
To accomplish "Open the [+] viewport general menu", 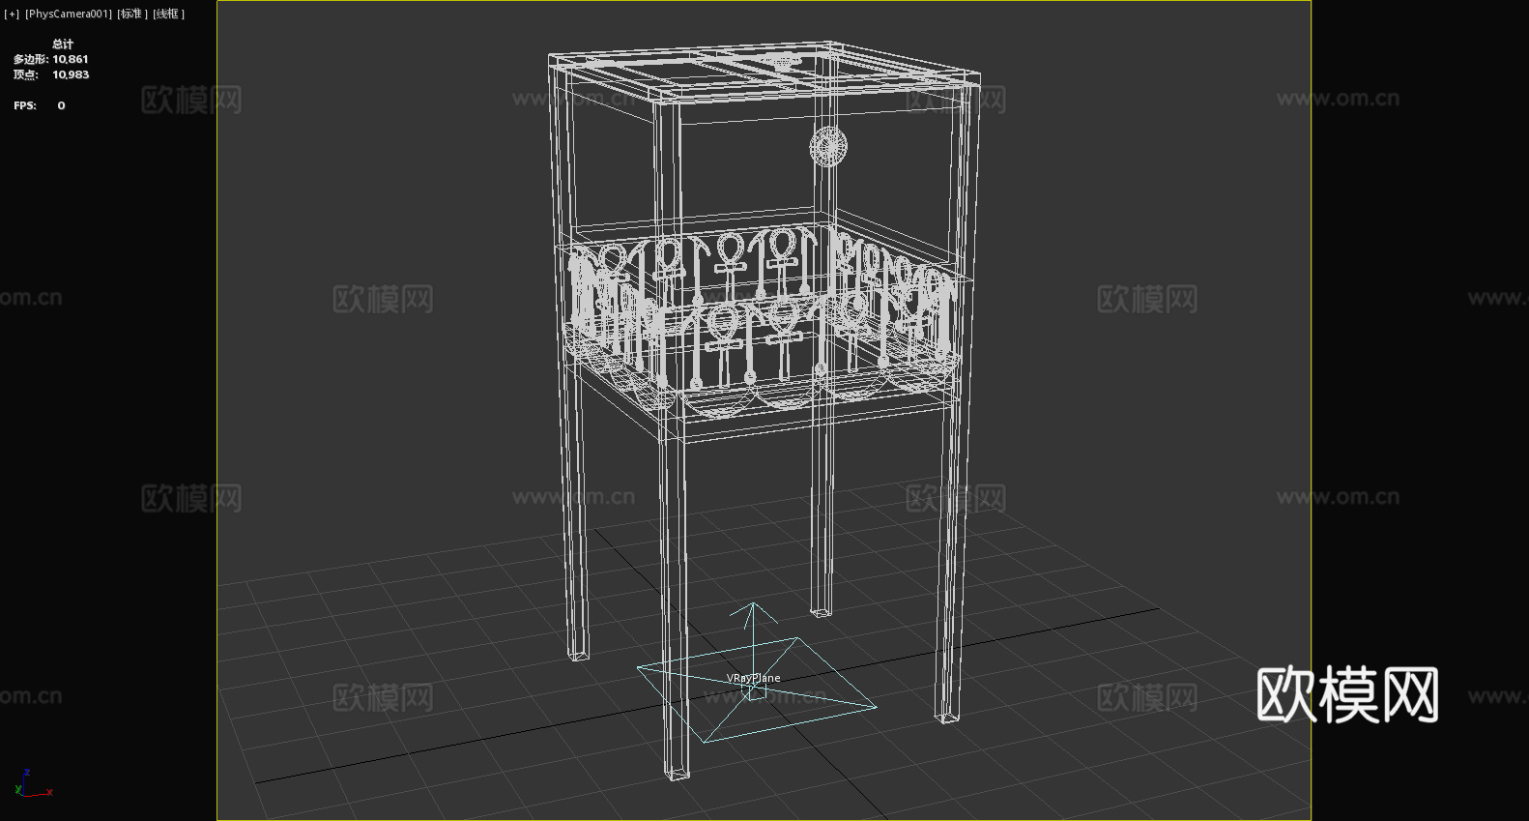I will (x=12, y=14).
